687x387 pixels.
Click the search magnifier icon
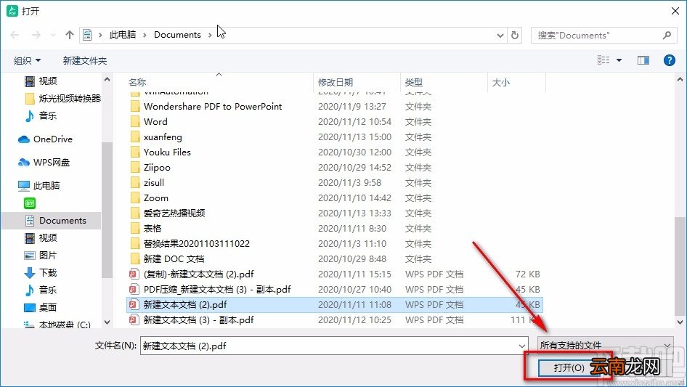(667, 35)
